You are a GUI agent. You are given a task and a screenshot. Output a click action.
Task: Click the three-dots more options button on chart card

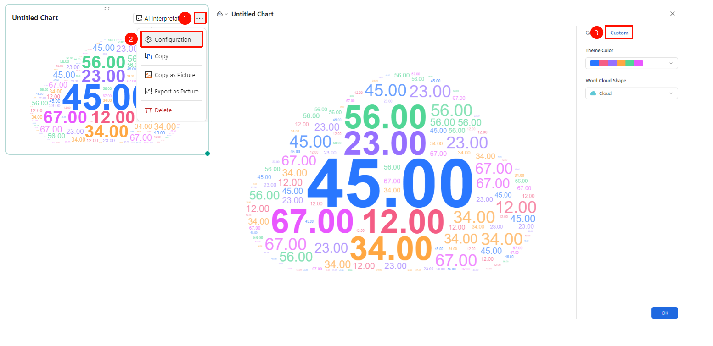(x=200, y=18)
